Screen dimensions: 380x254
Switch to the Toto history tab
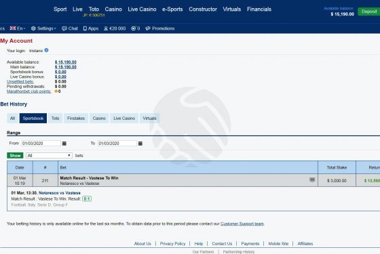55,119
